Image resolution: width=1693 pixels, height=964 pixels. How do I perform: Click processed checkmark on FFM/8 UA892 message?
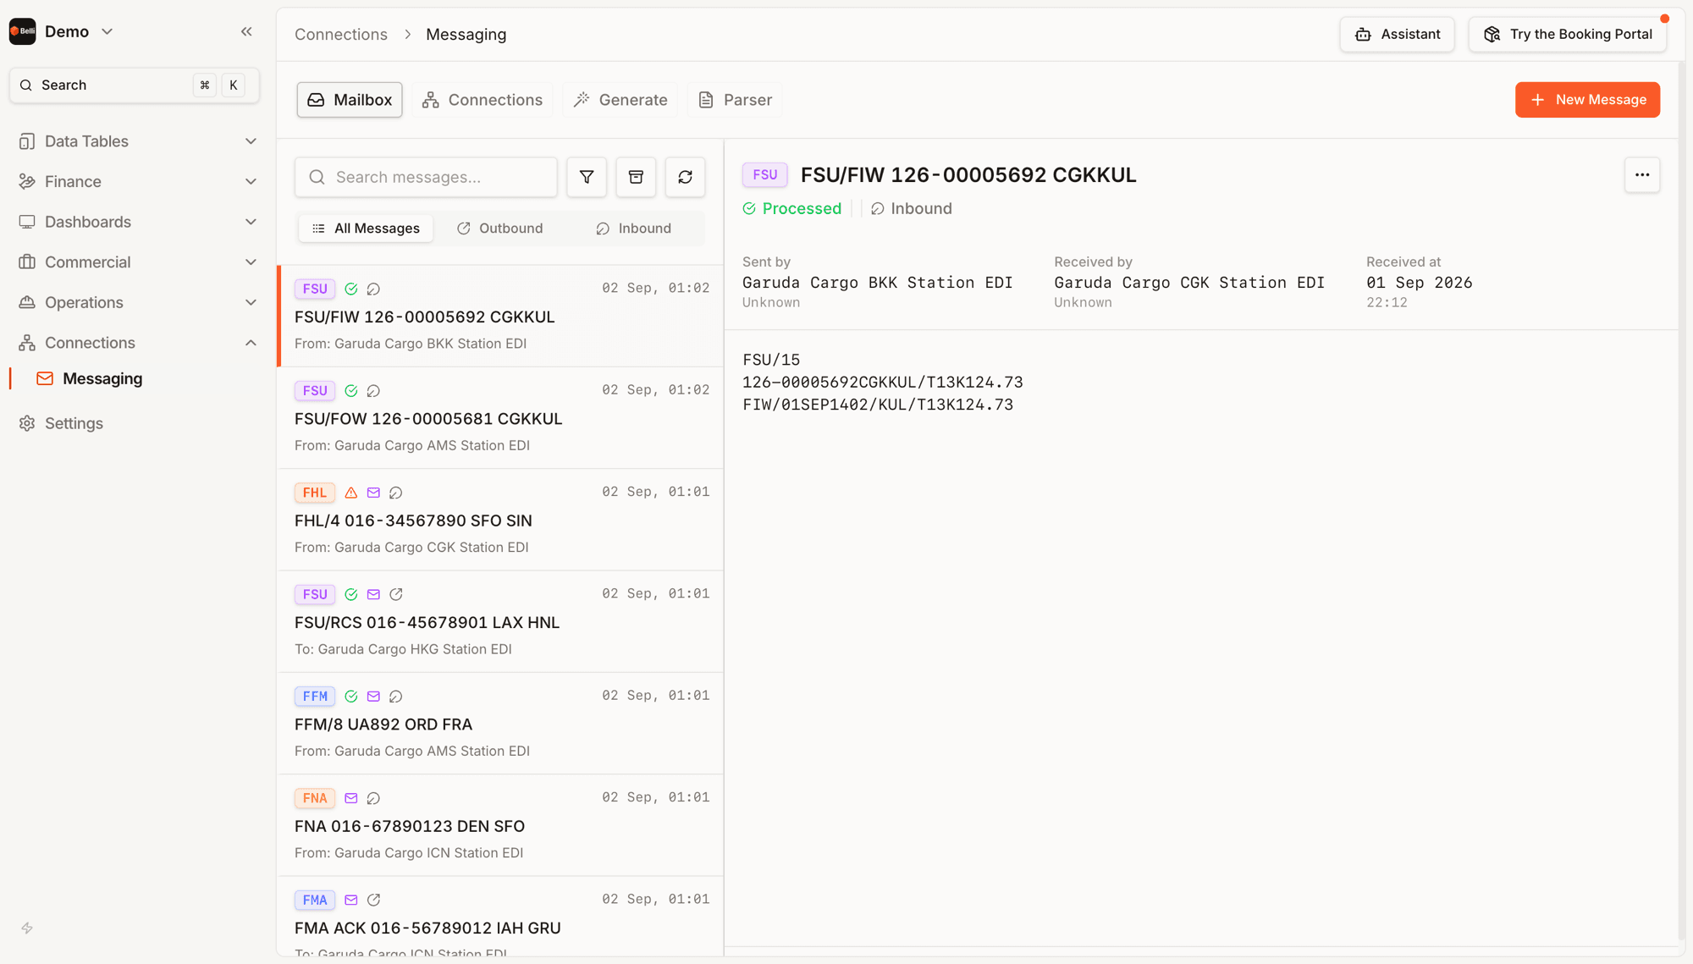(x=351, y=697)
